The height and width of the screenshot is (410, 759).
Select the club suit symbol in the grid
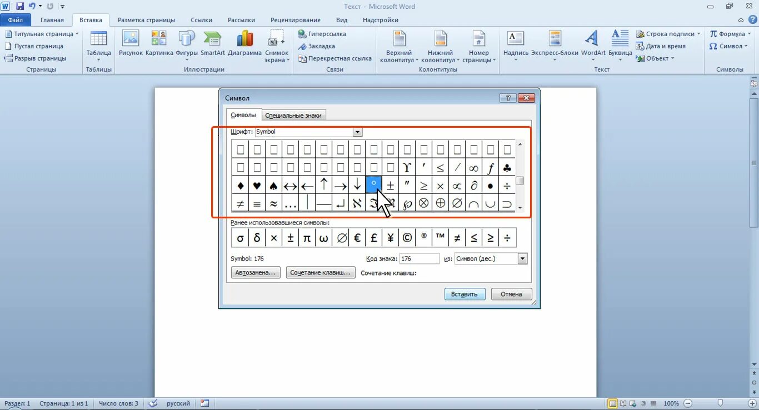[x=507, y=167]
